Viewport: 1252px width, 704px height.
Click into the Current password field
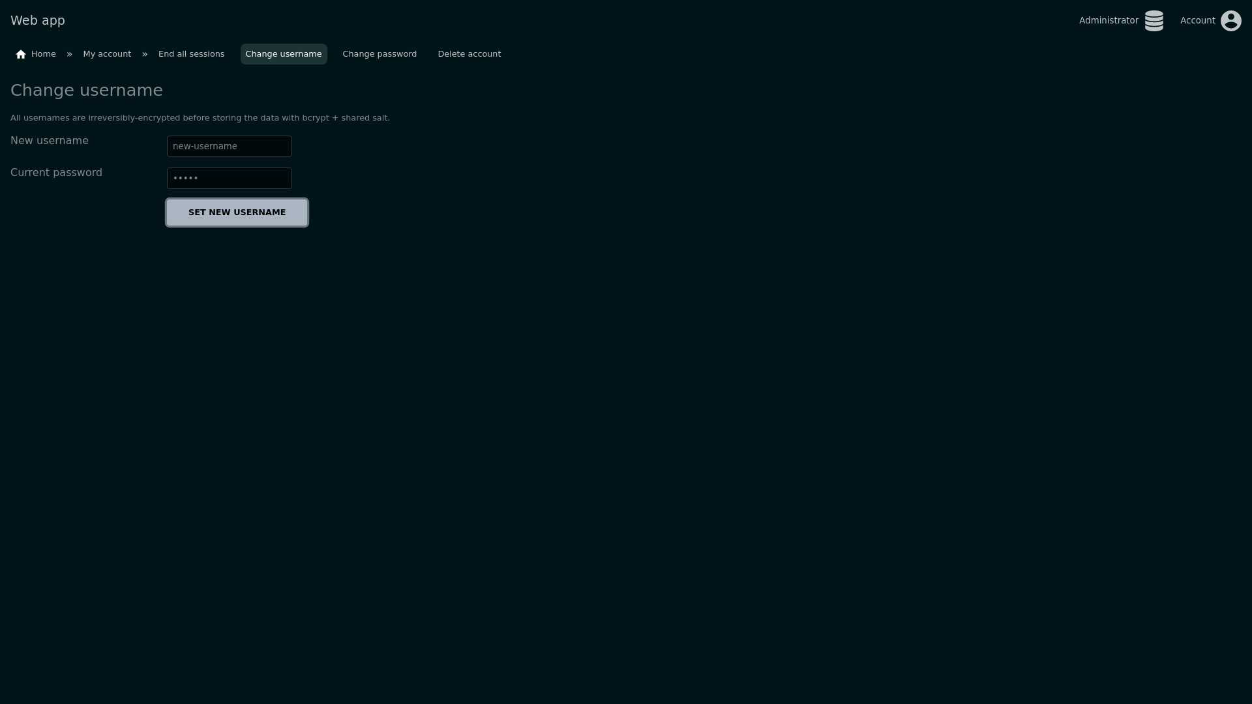(x=229, y=178)
